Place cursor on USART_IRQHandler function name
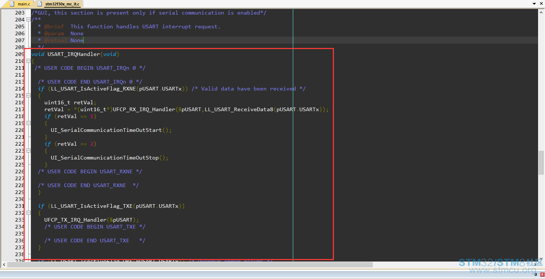 click(x=73, y=54)
